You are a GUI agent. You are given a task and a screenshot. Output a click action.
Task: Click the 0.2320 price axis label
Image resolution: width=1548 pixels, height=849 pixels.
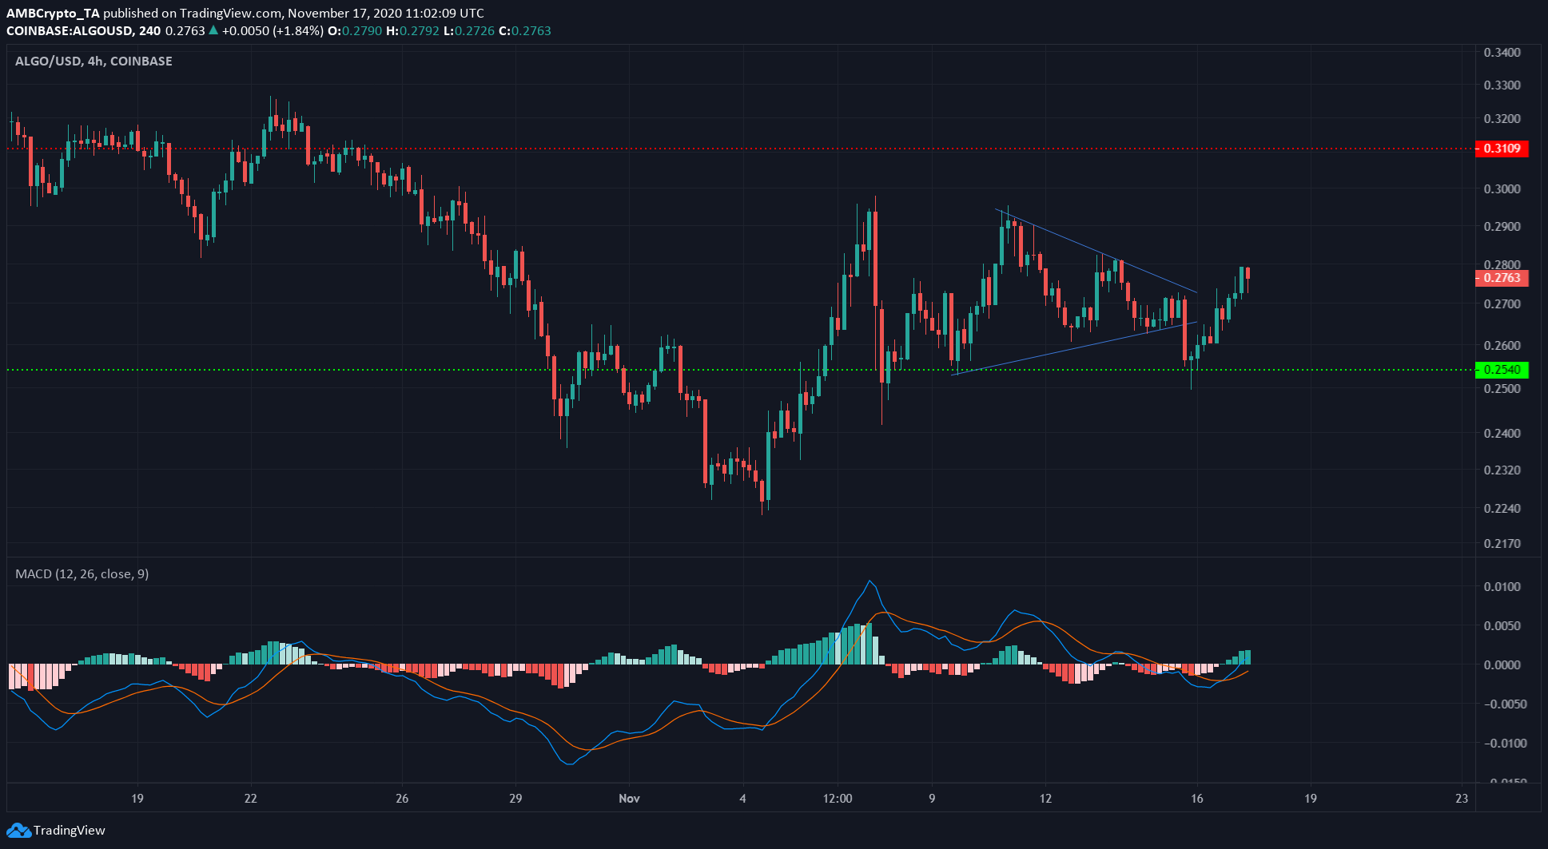coord(1502,470)
